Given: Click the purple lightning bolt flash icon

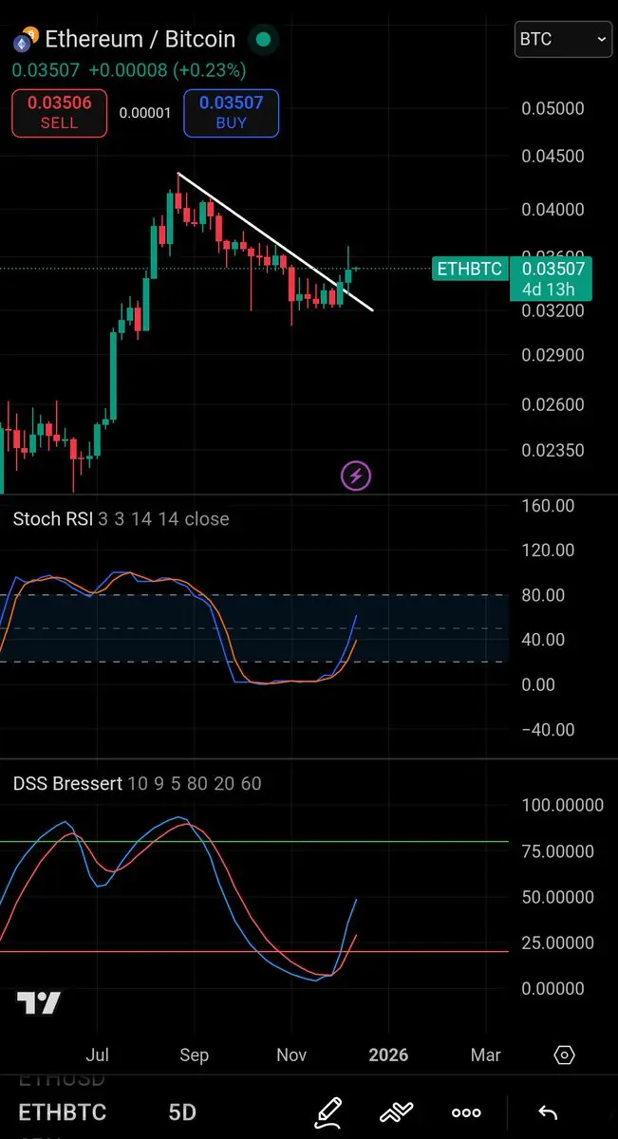Looking at the screenshot, I should click(x=356, y=476).
